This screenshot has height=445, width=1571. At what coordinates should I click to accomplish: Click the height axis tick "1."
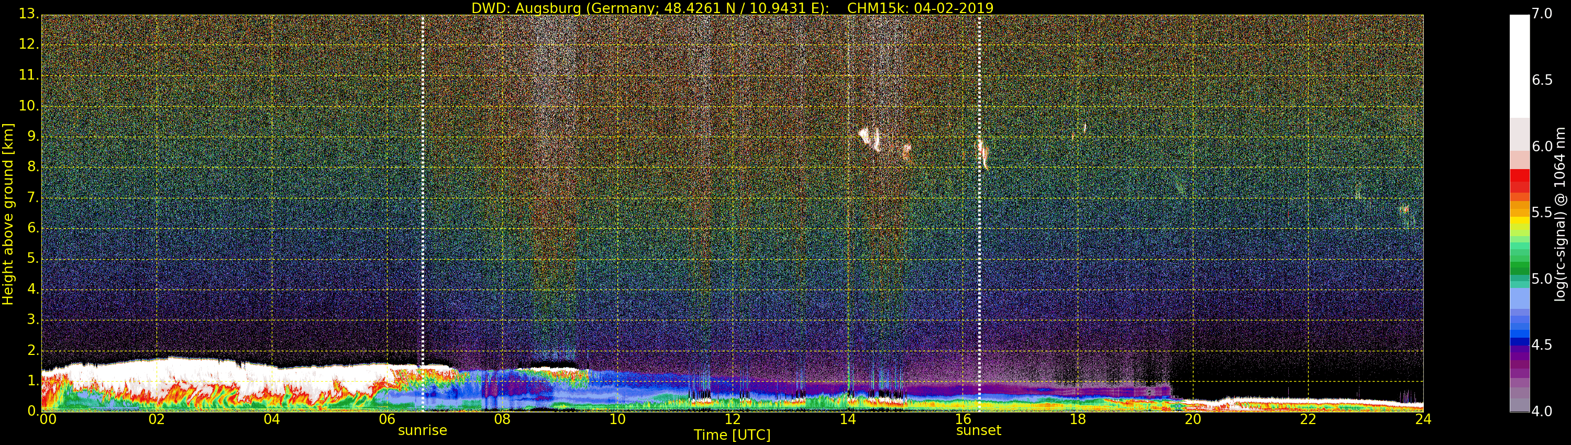tap(32, 381)
